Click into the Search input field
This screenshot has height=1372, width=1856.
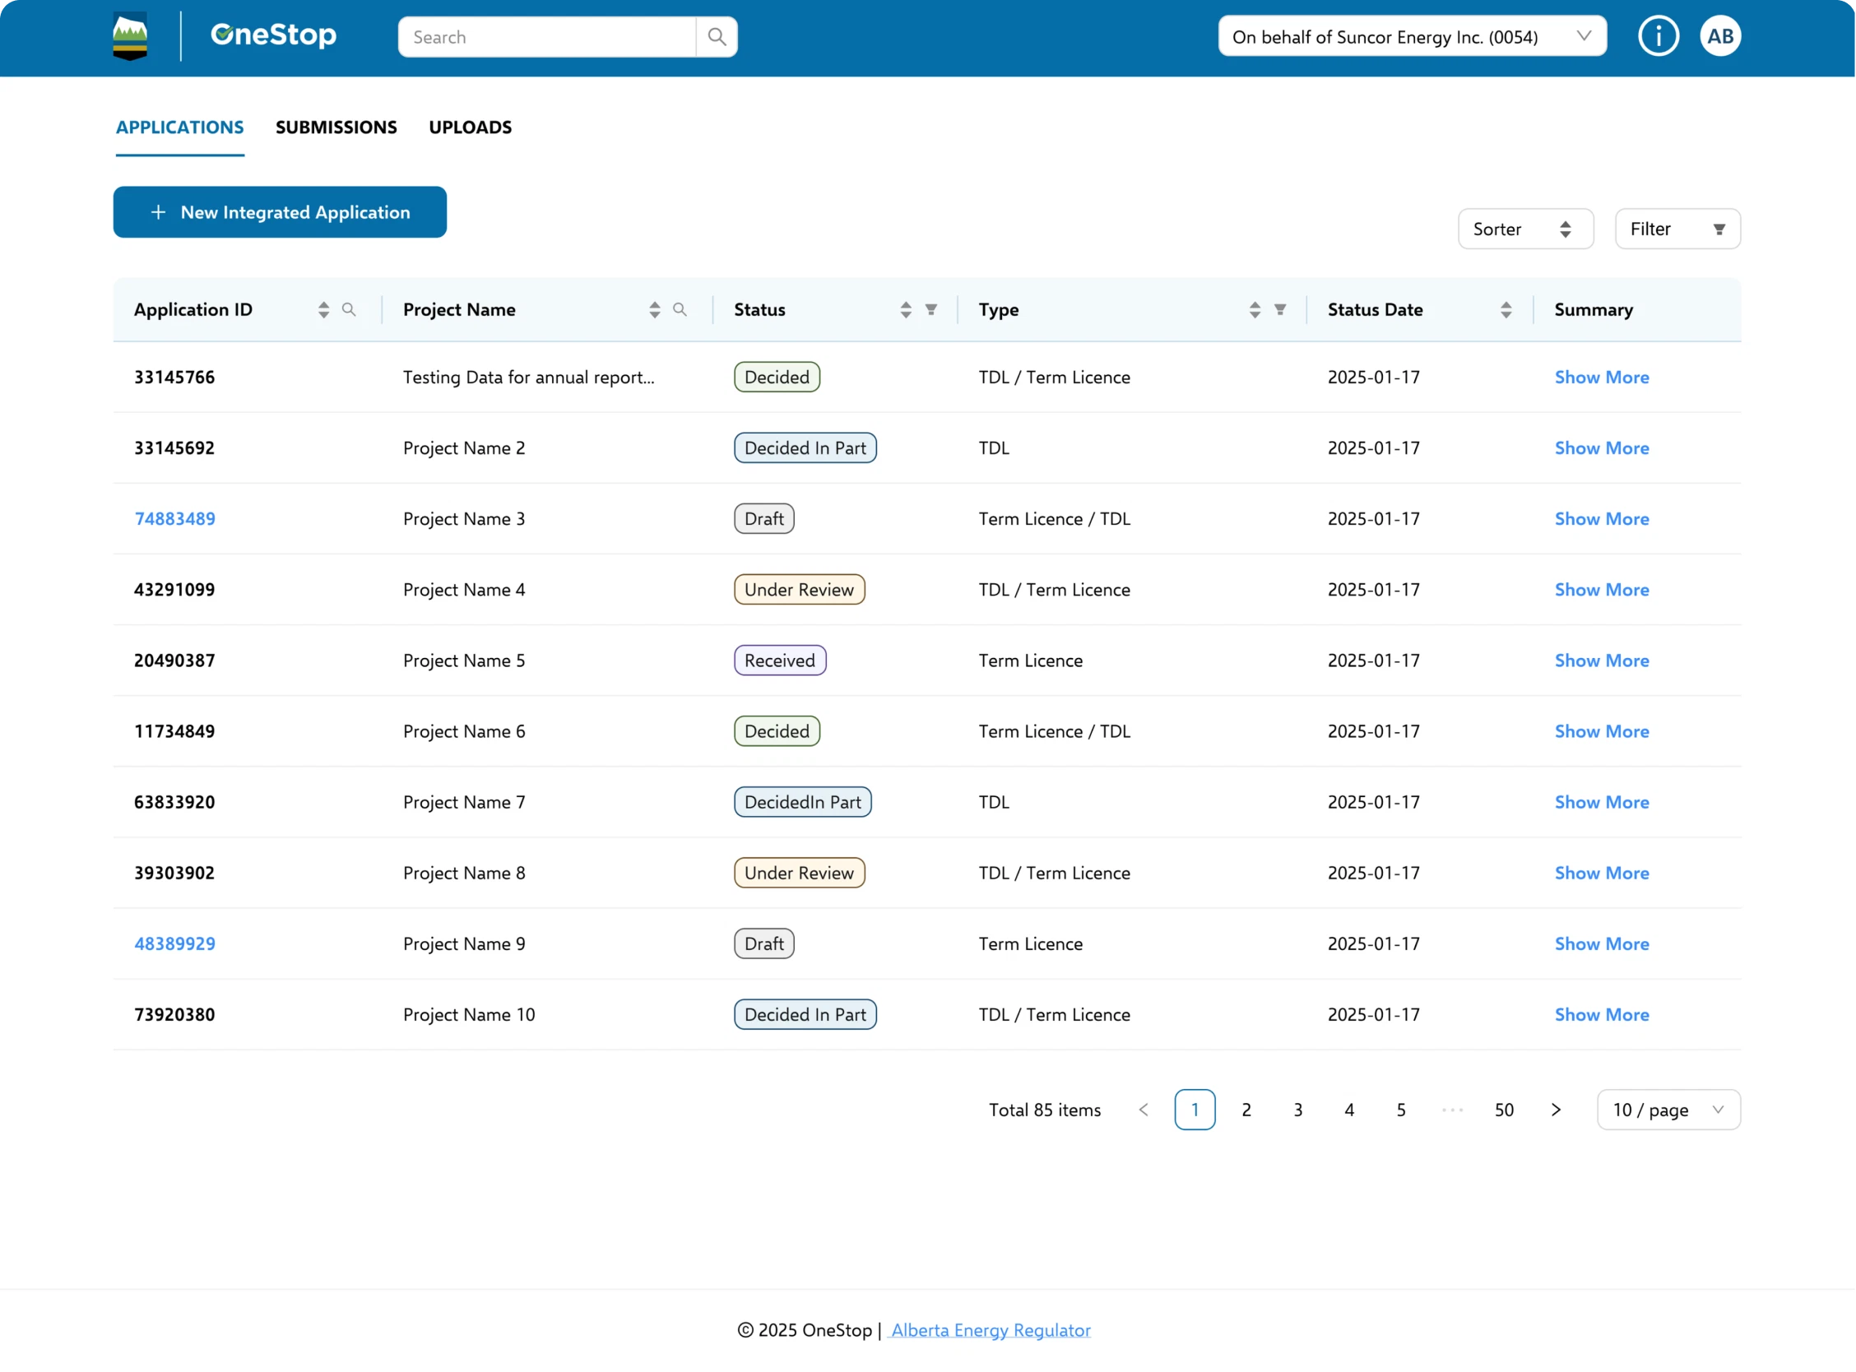[546, 36]
